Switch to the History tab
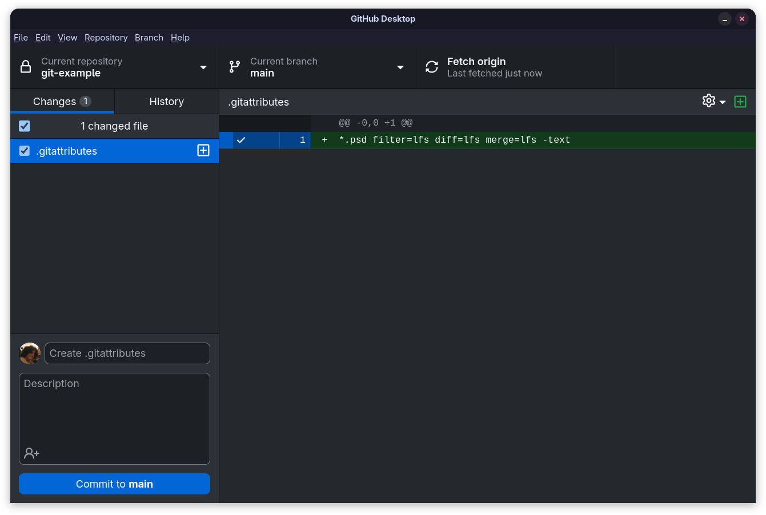The height and width of the screenshot is (515, 766). [167, 101]
